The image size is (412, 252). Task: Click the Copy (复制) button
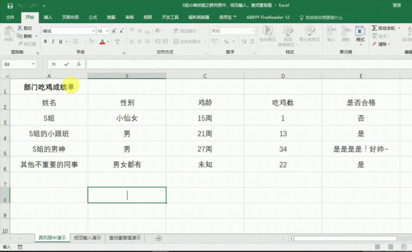tap(24, 36)
